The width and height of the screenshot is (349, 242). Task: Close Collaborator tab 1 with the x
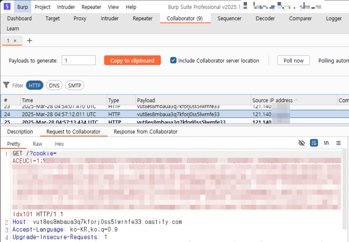(x=15, y=41)
